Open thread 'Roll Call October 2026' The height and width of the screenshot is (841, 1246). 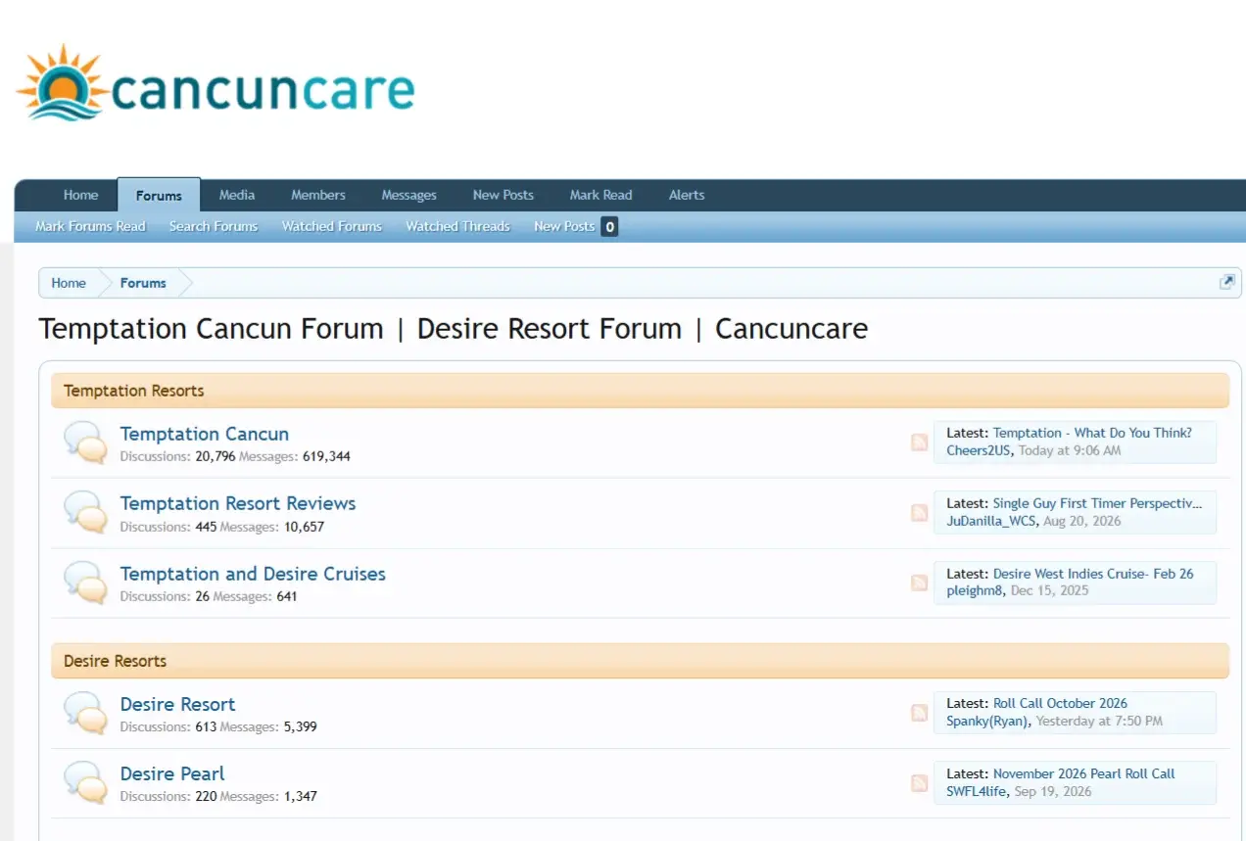point(1060,703)
